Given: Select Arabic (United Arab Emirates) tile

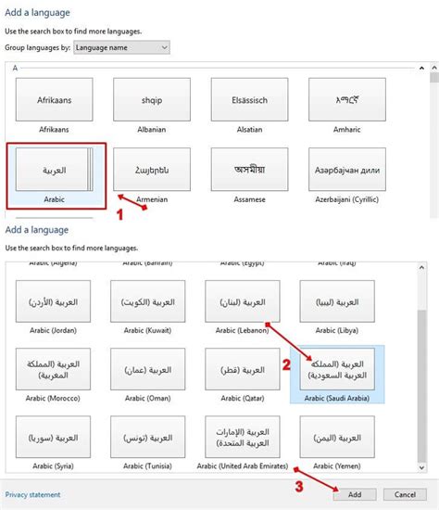Looking at the screenshot, I should [x=243, y=437].
